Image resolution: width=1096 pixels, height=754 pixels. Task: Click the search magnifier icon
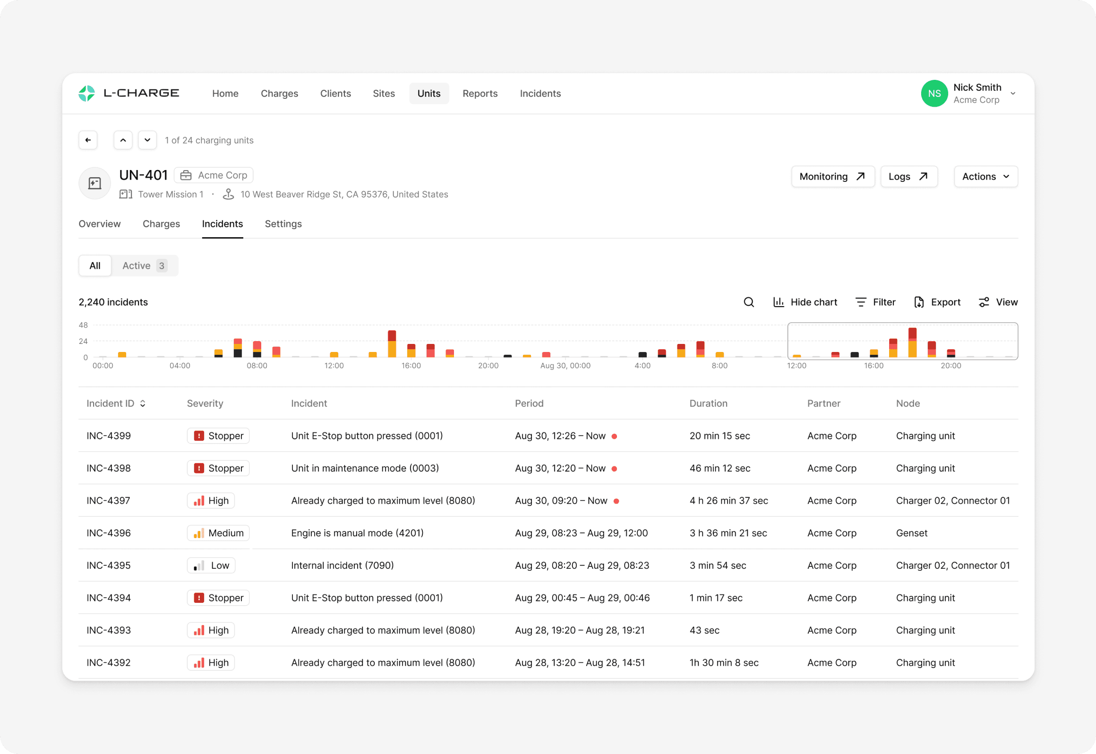pyautogui.click(x=748, y=302)
